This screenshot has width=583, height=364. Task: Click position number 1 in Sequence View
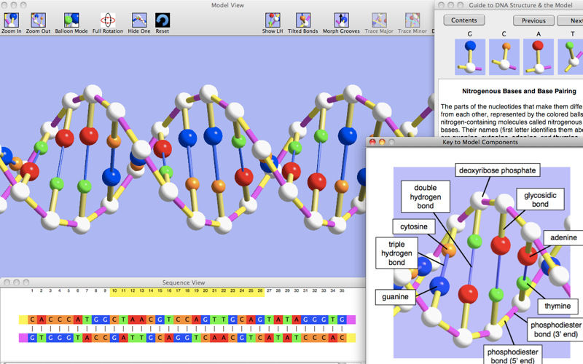(32, 290)
